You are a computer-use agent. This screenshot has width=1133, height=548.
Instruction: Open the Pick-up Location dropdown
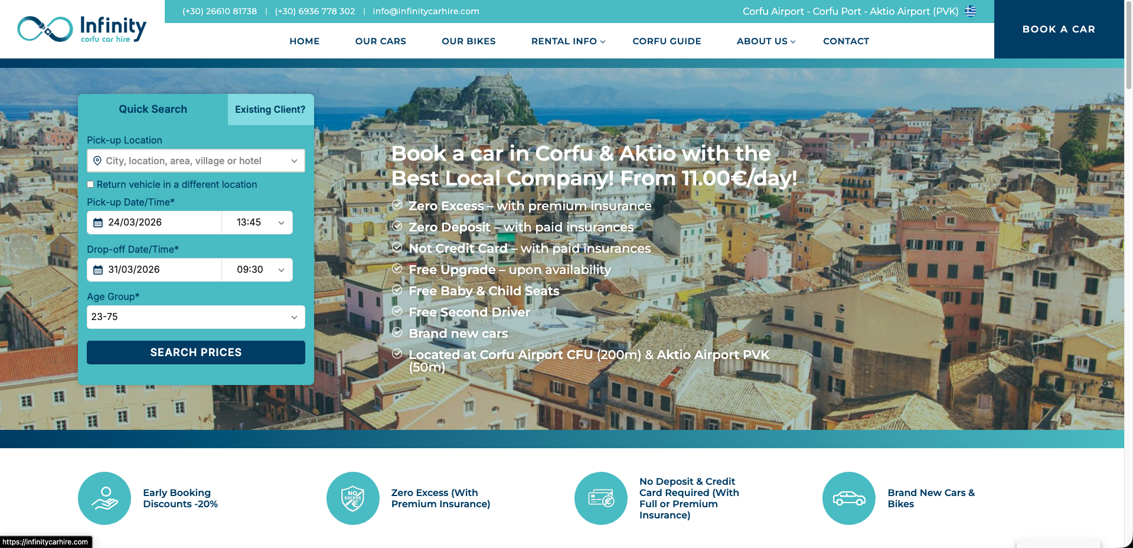pyautogui.click(x=195, y=161)
